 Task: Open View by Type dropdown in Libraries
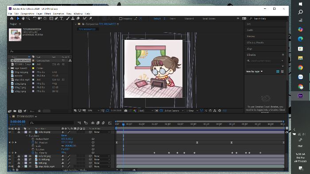[254, 71]
